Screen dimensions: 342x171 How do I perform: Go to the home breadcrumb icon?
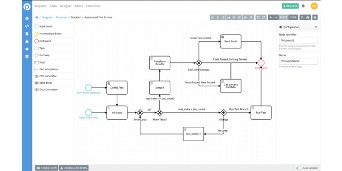(37, 17)
